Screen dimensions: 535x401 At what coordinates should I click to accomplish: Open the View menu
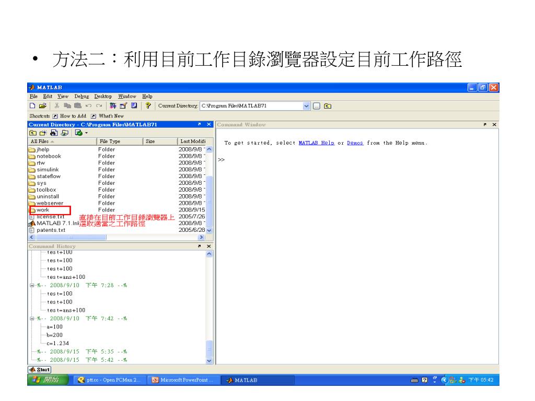63,97
